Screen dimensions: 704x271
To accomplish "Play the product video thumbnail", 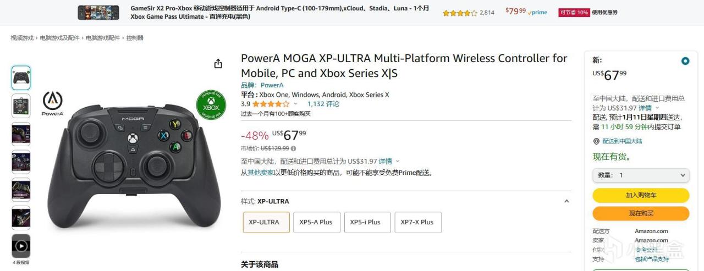I will click(21, 246).
